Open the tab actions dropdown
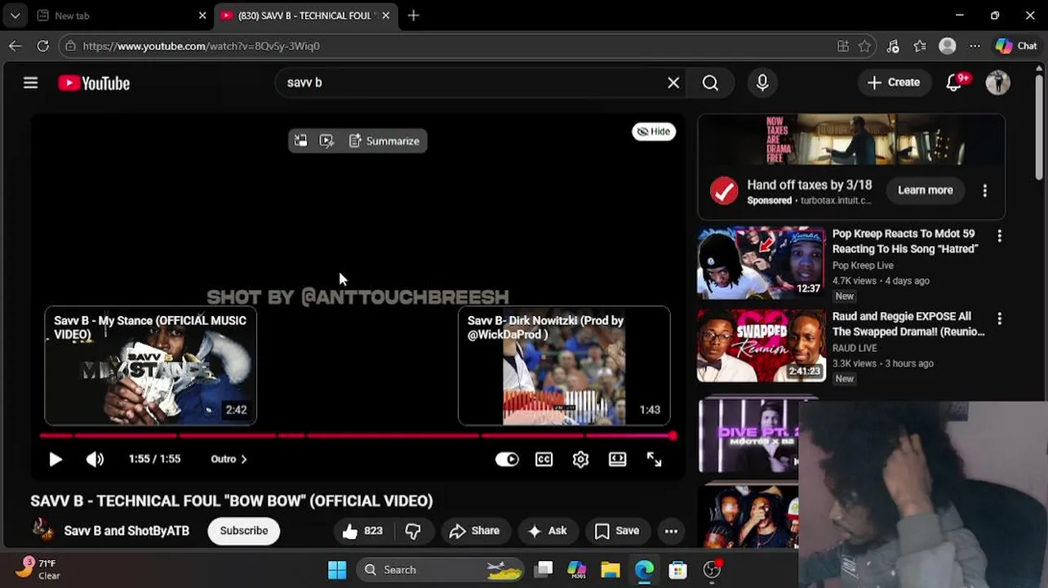Screen dimensions: 1048x588 click(15, 16)
